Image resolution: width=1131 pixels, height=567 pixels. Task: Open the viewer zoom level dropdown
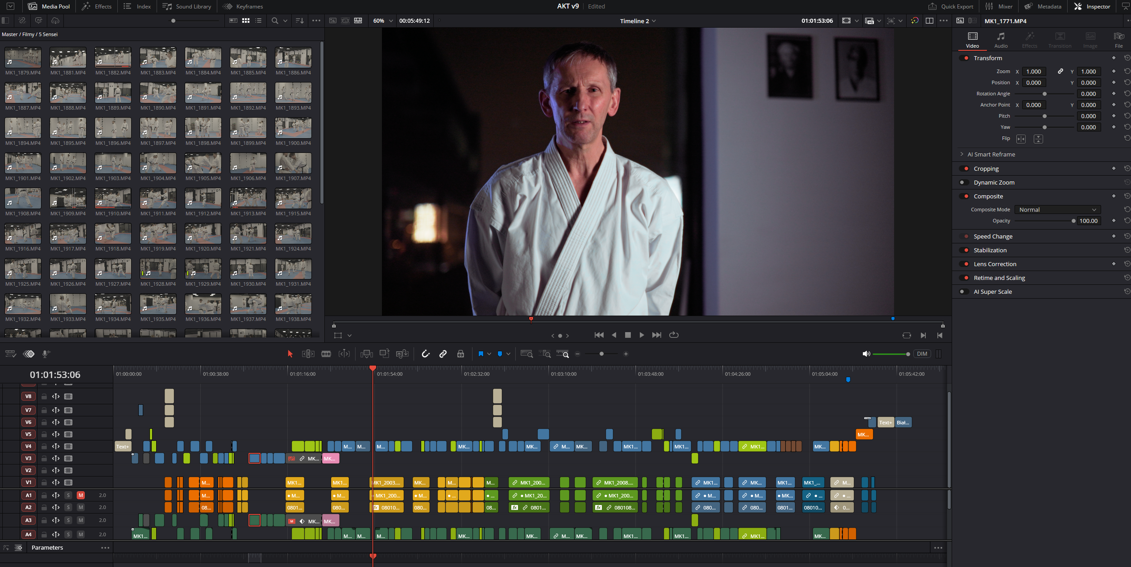(382, 21)
